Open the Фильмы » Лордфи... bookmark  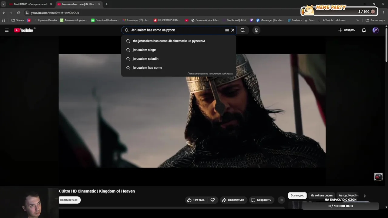click(73, 20)
